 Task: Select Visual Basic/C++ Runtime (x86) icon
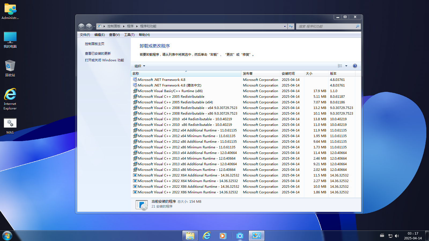point(135,91)
